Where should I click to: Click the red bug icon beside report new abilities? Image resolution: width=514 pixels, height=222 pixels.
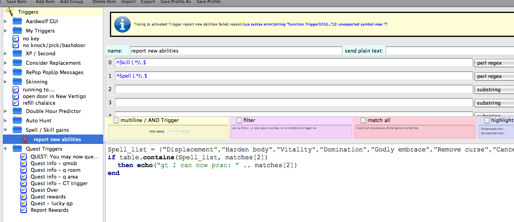pyautogui.click(x=25, y=139)
